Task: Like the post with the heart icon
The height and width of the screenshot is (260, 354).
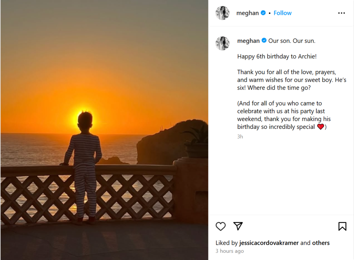Action: (x=221, y=226)
